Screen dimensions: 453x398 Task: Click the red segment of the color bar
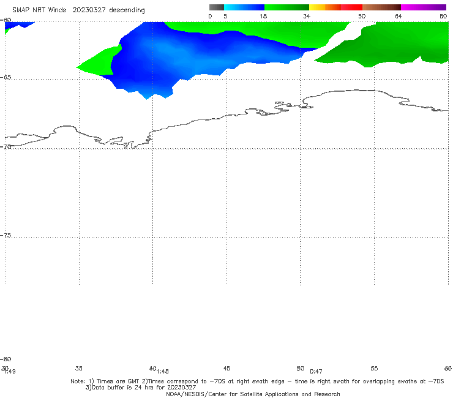point(351,7)
